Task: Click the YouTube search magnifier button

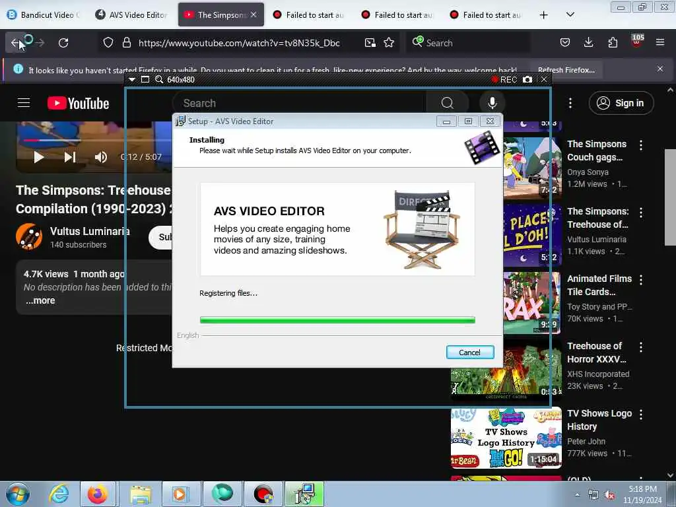Action: (447, 103)
